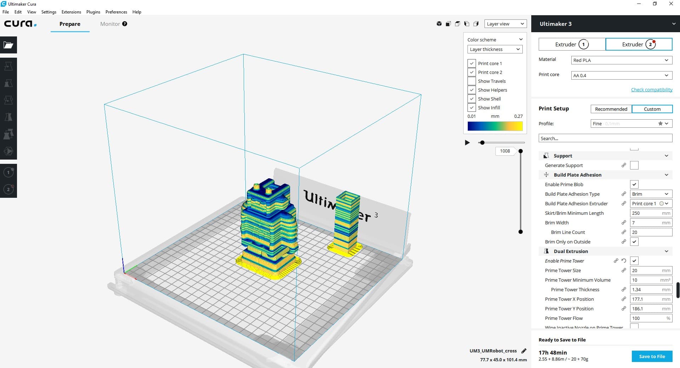Screen dimensions: 680x368
Task: Toggle Show Helpers checkbox
Action: point(471,90)
